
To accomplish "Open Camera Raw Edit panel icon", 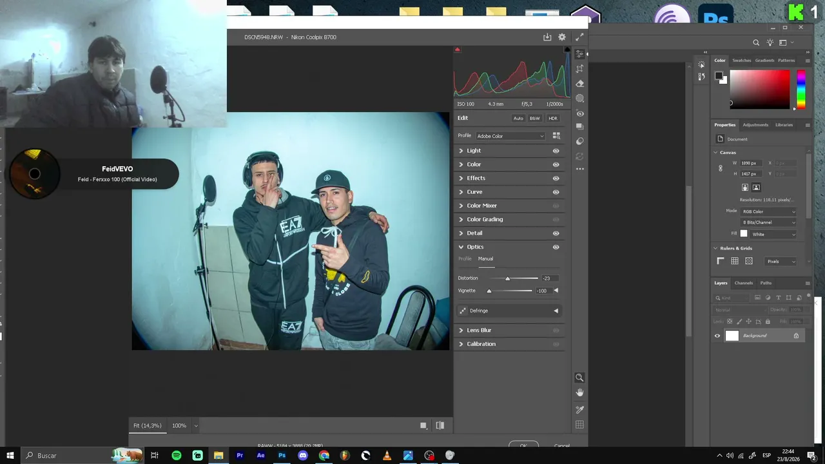I will click(579, 54).
